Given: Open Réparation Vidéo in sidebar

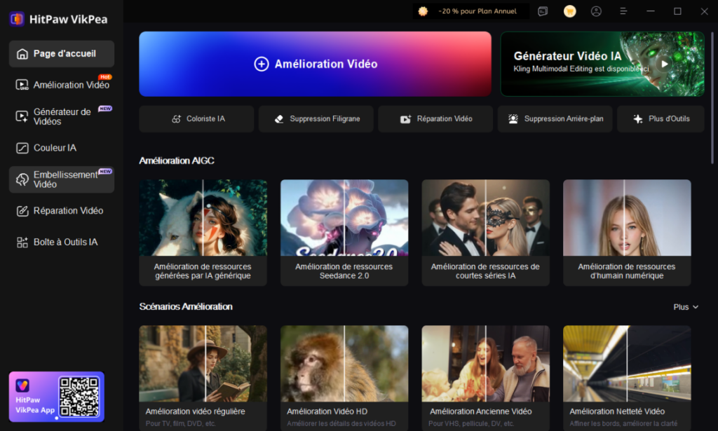Looking at the screenshot, I should (62, 211).
